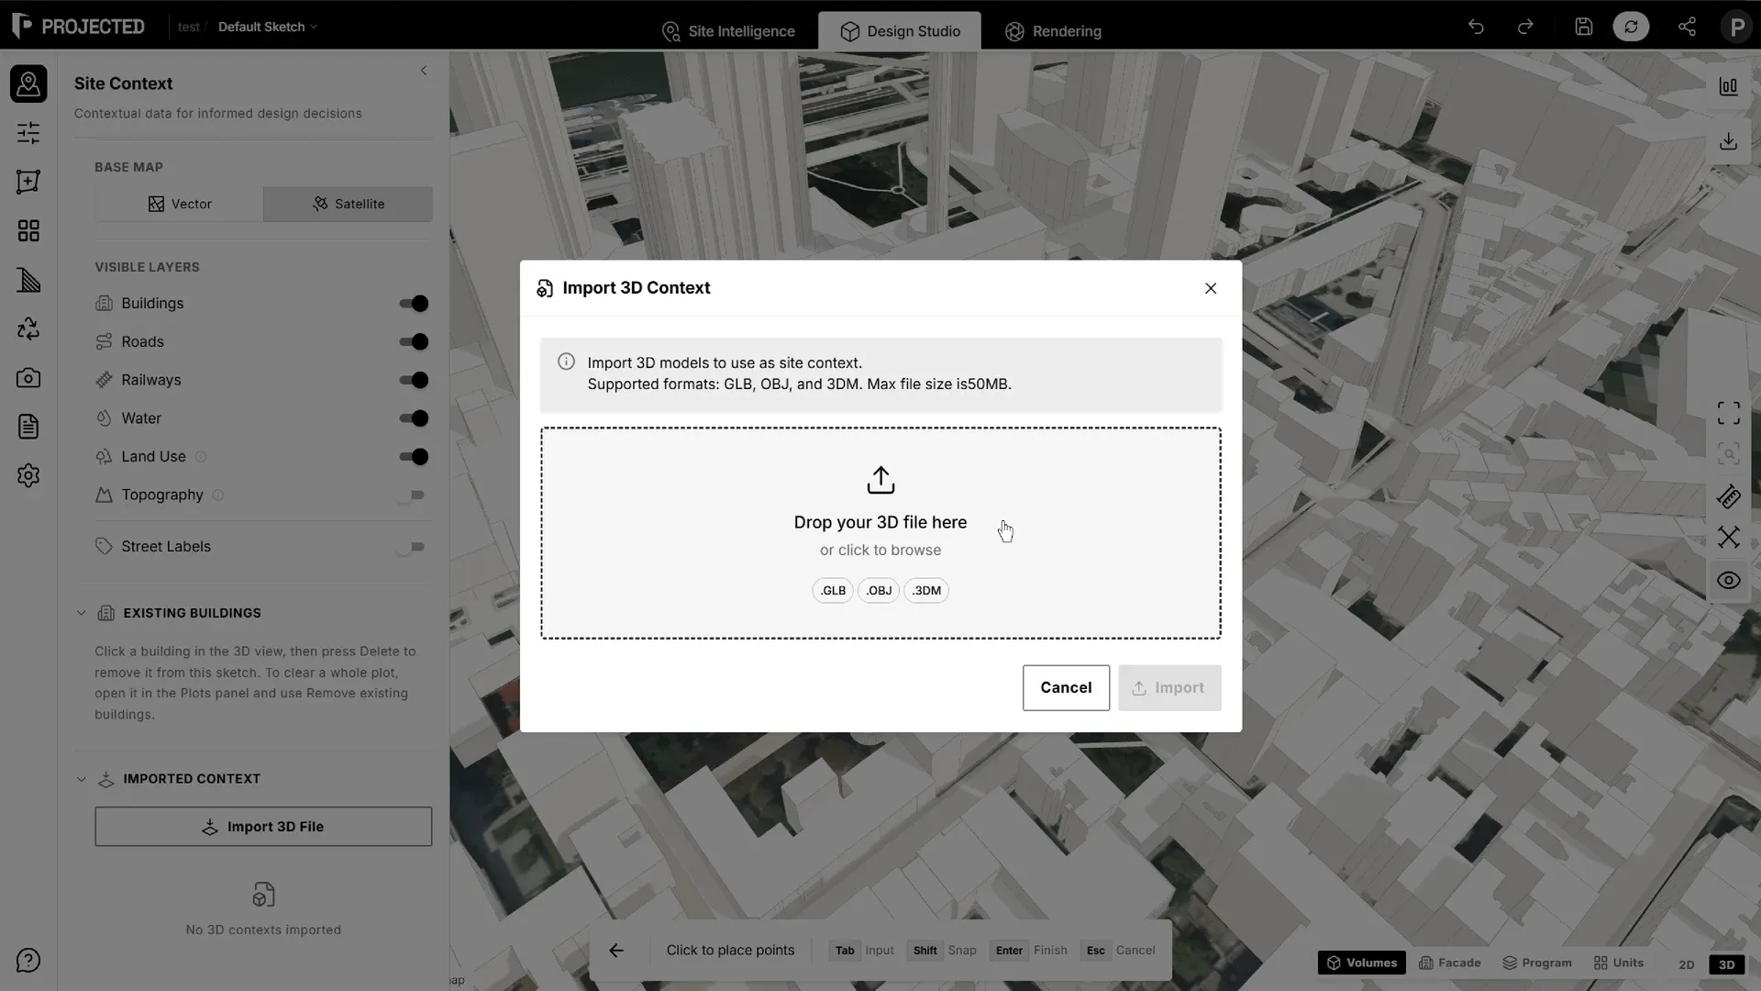This screenshot has width=1761, height=991.
Task: Click the sync refresh icon
Action: (x=1631, y=27)
